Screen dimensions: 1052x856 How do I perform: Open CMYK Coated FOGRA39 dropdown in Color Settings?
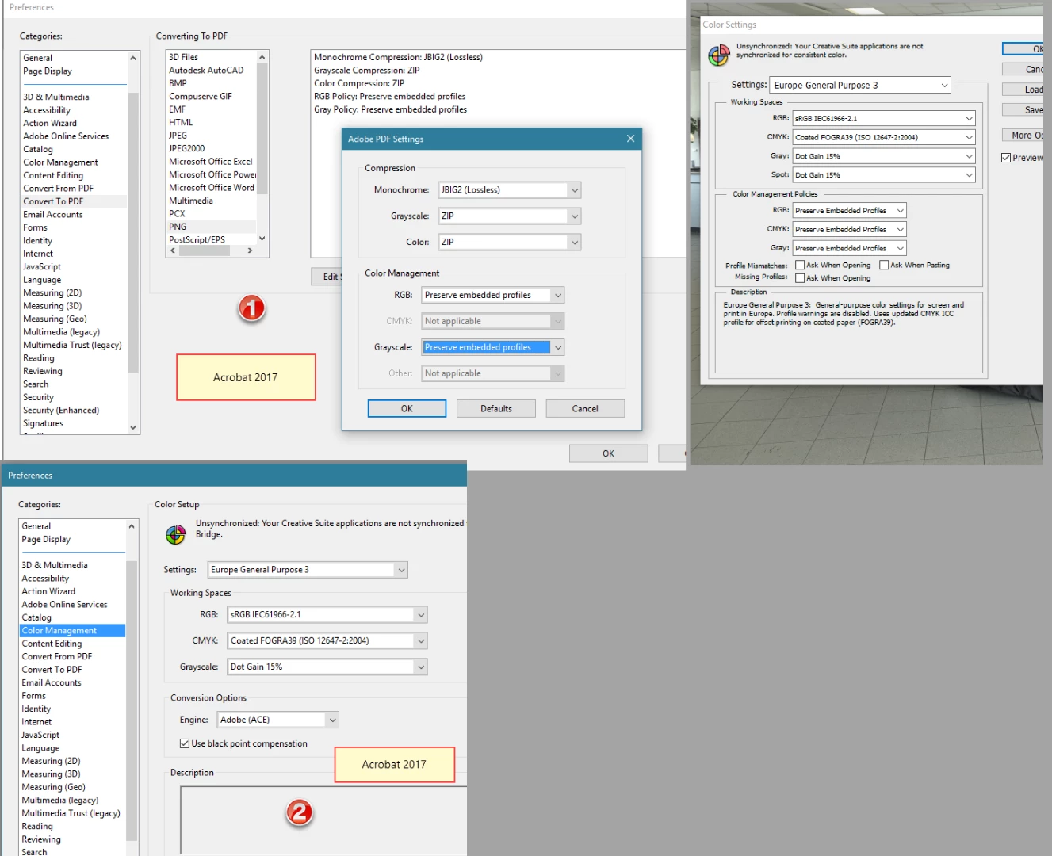[884, 137]
